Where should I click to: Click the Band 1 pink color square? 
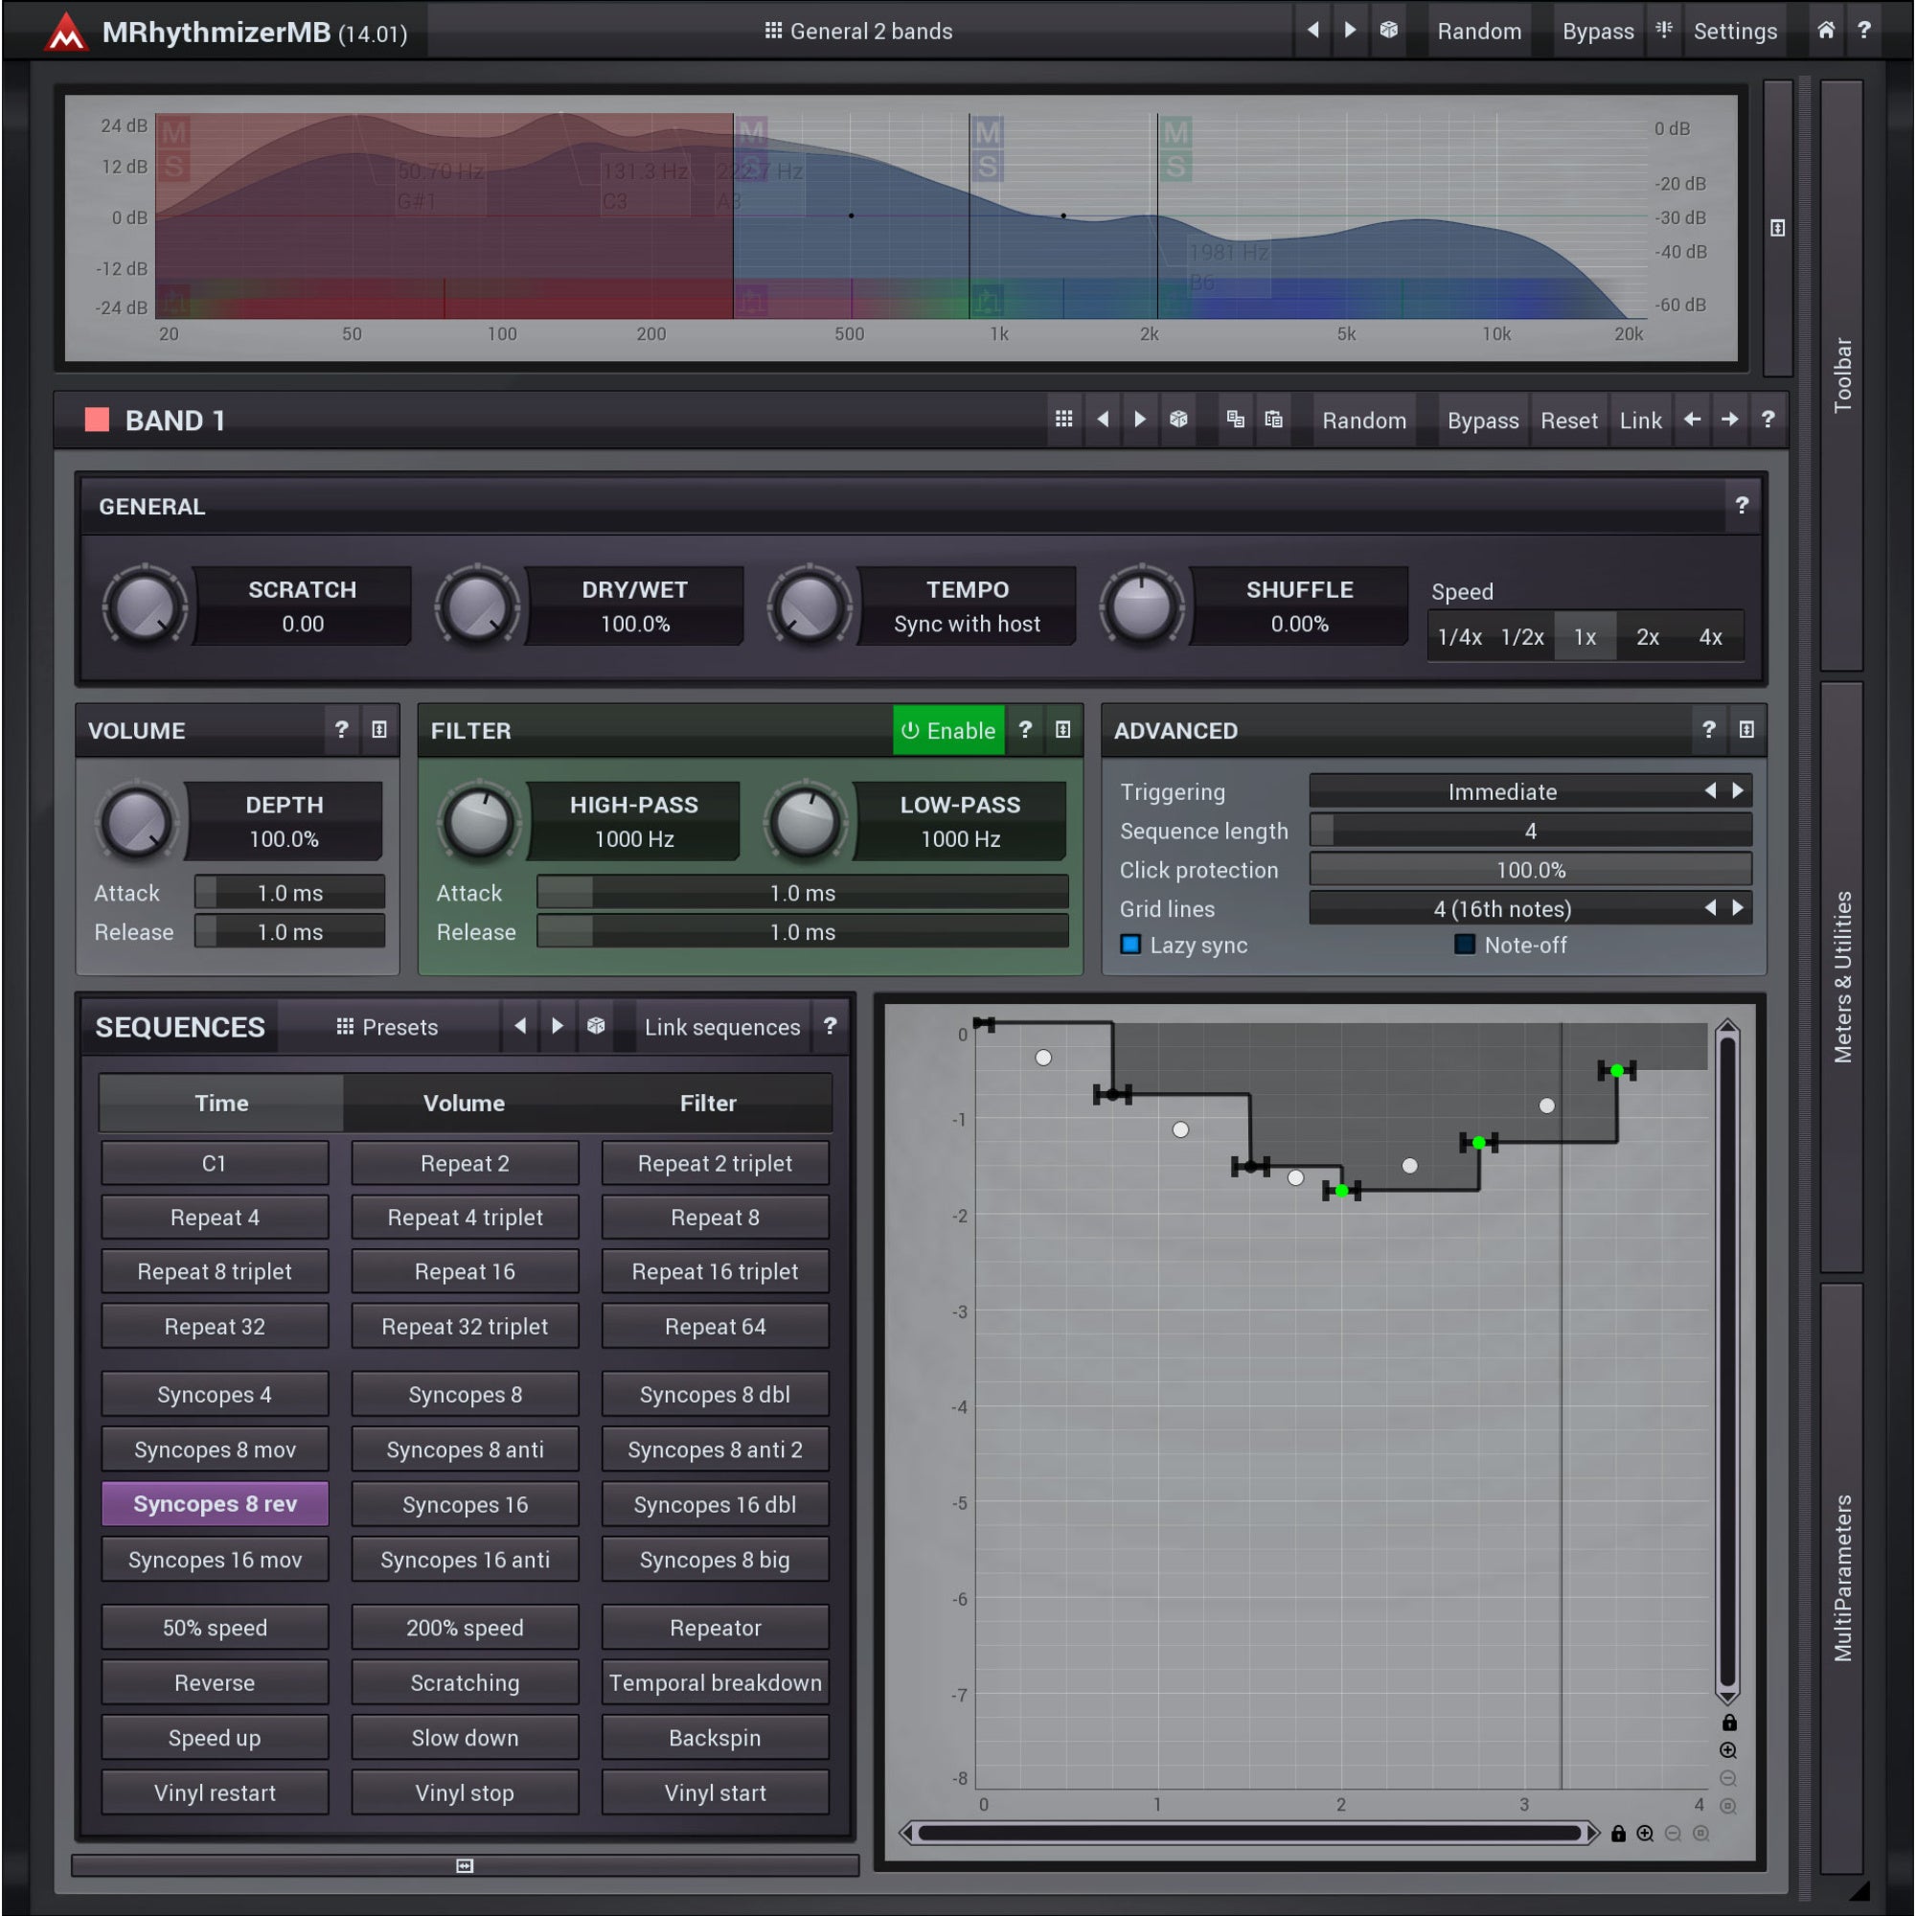point(97,420)
